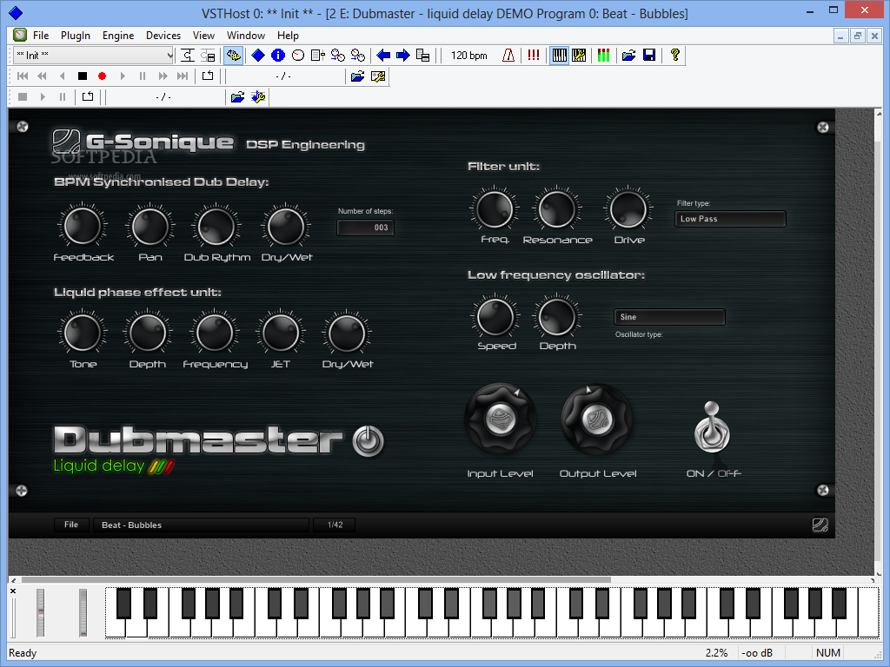This screenshot has height=667, width=890.
Task: Open the File menu
Action: click(41, 35)
